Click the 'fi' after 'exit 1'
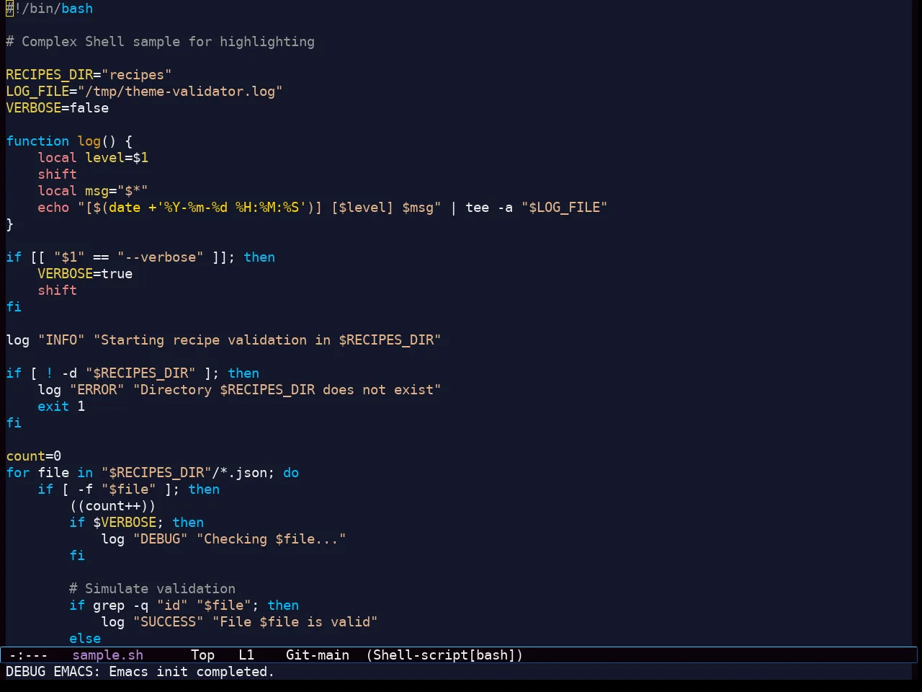This screenshot has height=692, width=922. click(x=14, y=423)
